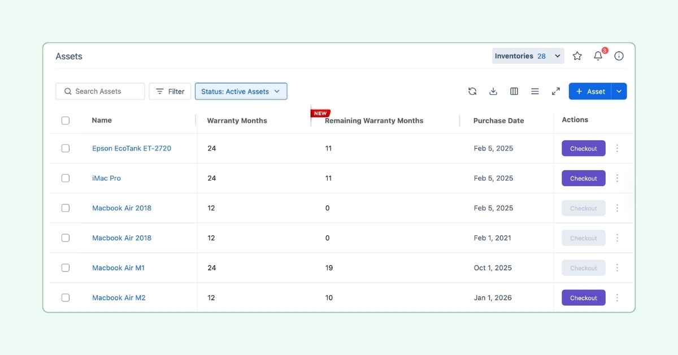Open the Inventories dropdown

coord(528,56)
